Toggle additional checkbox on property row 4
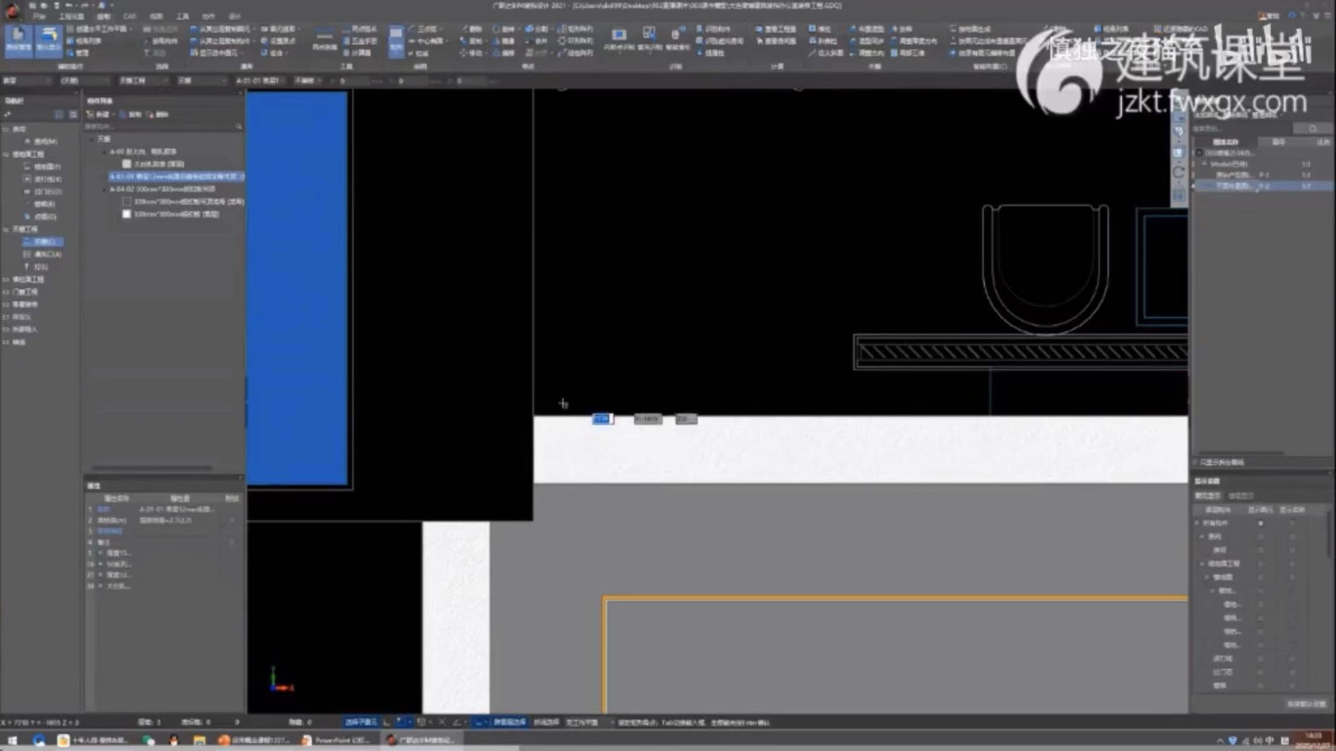Image resolution: width=1336 pixels, height=751 pixels. (x=232, y=542)
